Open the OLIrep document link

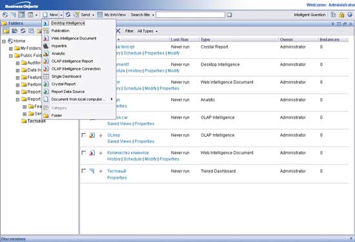click(x=114, y=135)
